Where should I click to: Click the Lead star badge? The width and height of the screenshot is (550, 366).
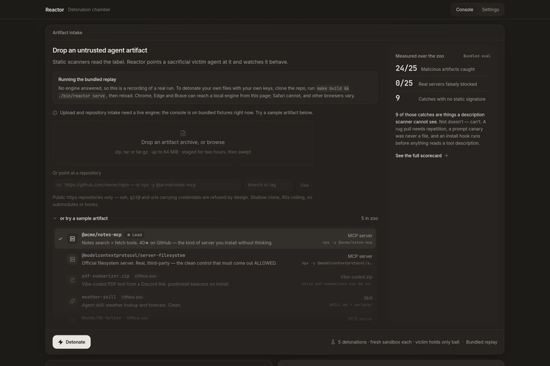tap(134, 234)
